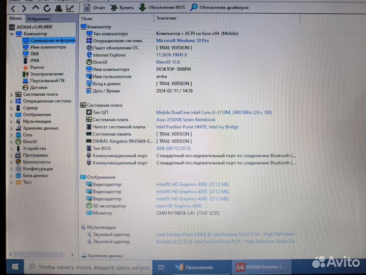Open Обновления BIOS
This screenshot has width=366, height=275.
point(162,8)
